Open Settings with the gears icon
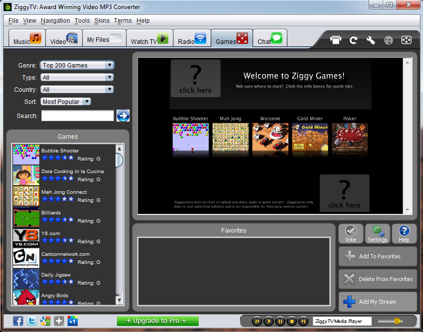423x332 pixels. pyautogui.click(x=378, y=234)
